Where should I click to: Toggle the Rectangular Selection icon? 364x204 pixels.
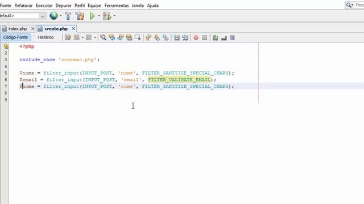138,37
